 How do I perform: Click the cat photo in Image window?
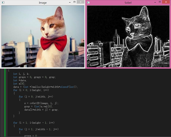[x=43, y=36]
